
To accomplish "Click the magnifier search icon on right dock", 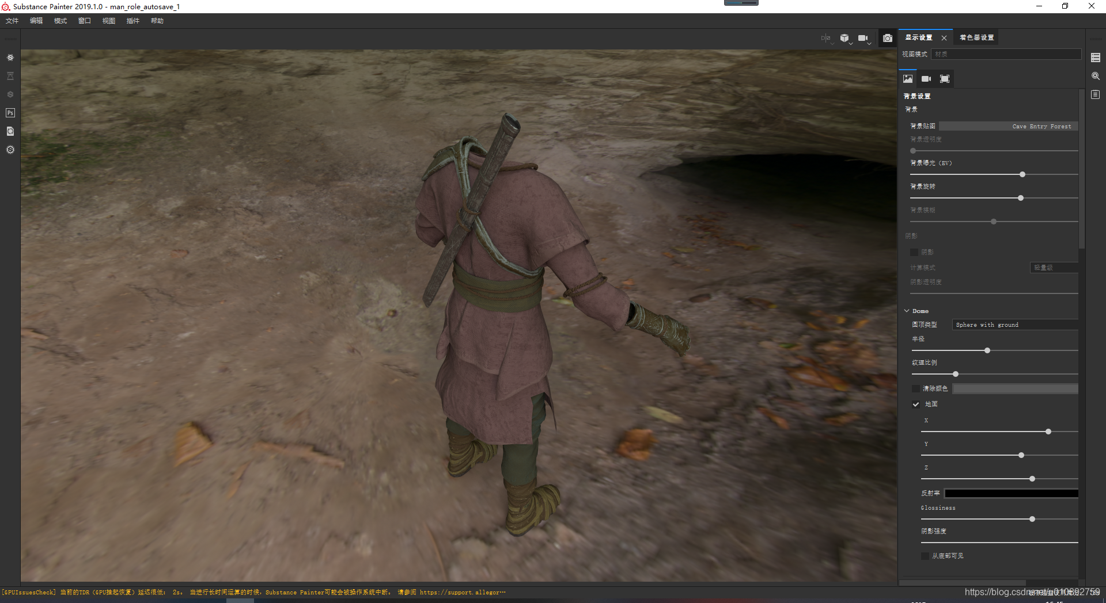I will click(1096, 76).
